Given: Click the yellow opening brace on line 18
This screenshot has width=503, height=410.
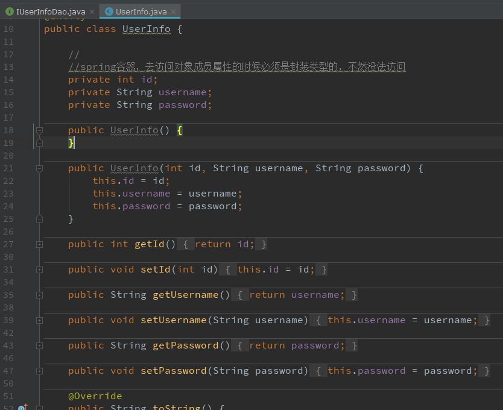Looking at the screenshot, I should click(x=180, y=130).
